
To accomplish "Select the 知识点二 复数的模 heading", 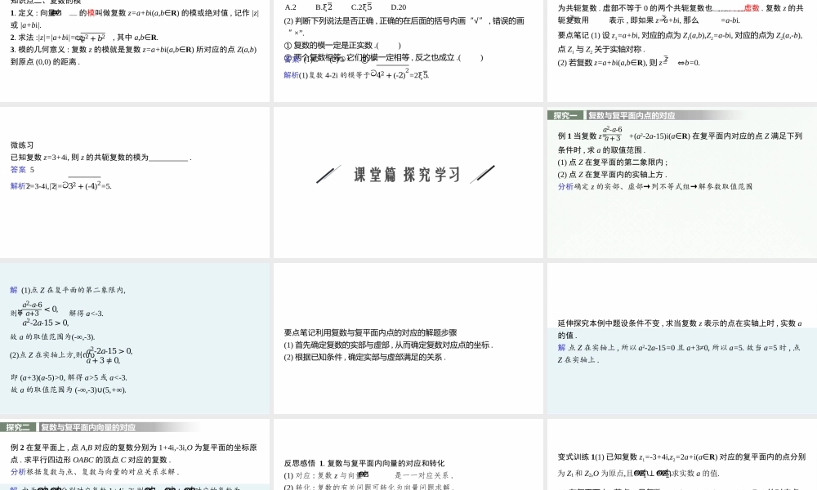I will click(x=41, y=2).
